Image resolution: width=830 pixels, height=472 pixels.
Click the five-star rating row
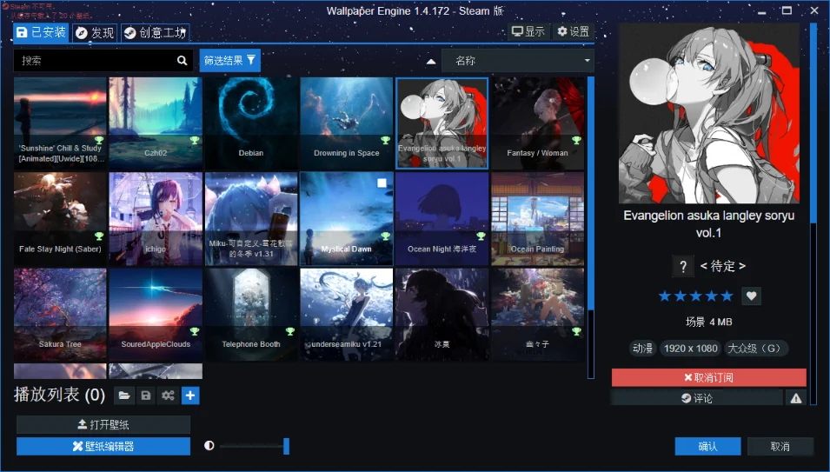[695, 296]
